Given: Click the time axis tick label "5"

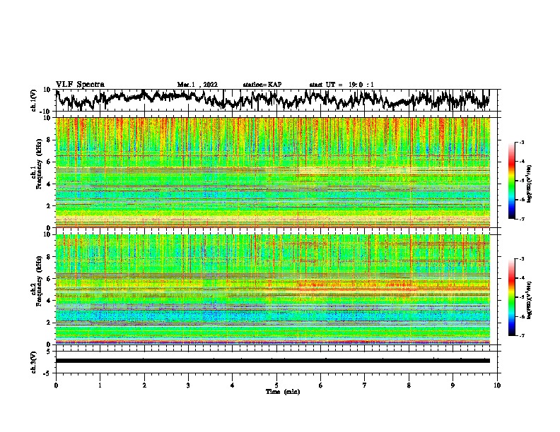Looking at the screenshot, I should point(276,385).
